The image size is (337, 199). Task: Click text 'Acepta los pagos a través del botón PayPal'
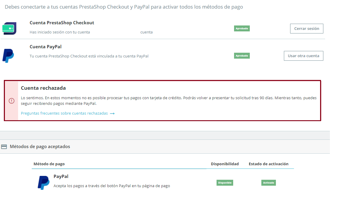coord(112,186)
